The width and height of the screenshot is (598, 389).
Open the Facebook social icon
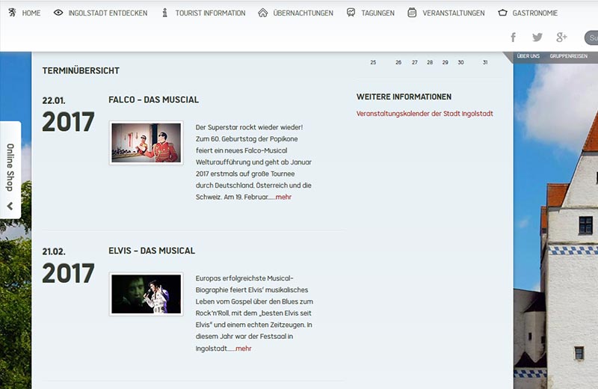(514, 37)
